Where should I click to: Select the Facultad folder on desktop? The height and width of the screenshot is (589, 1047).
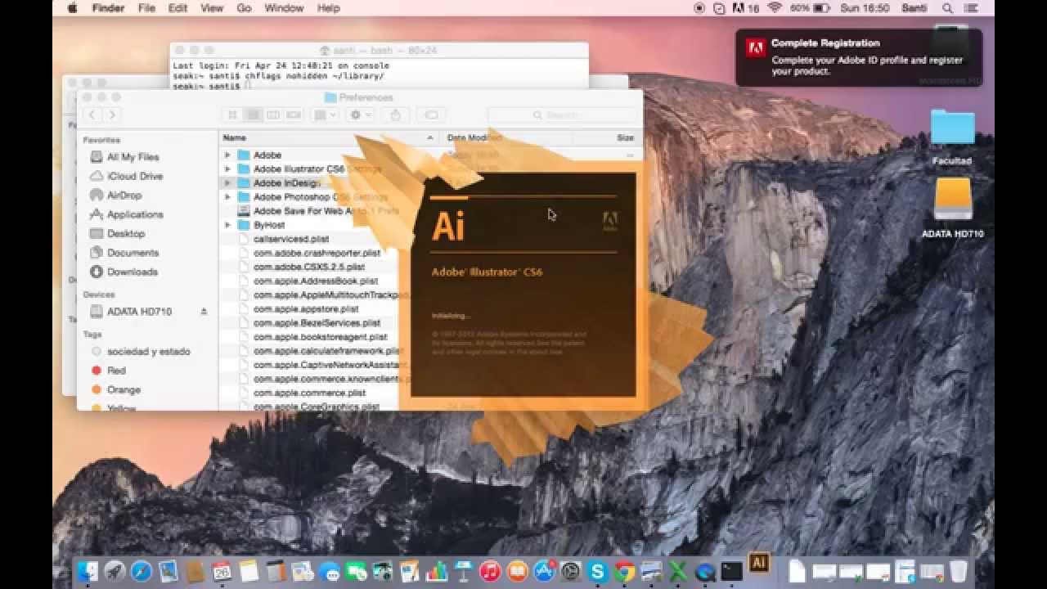952,137
